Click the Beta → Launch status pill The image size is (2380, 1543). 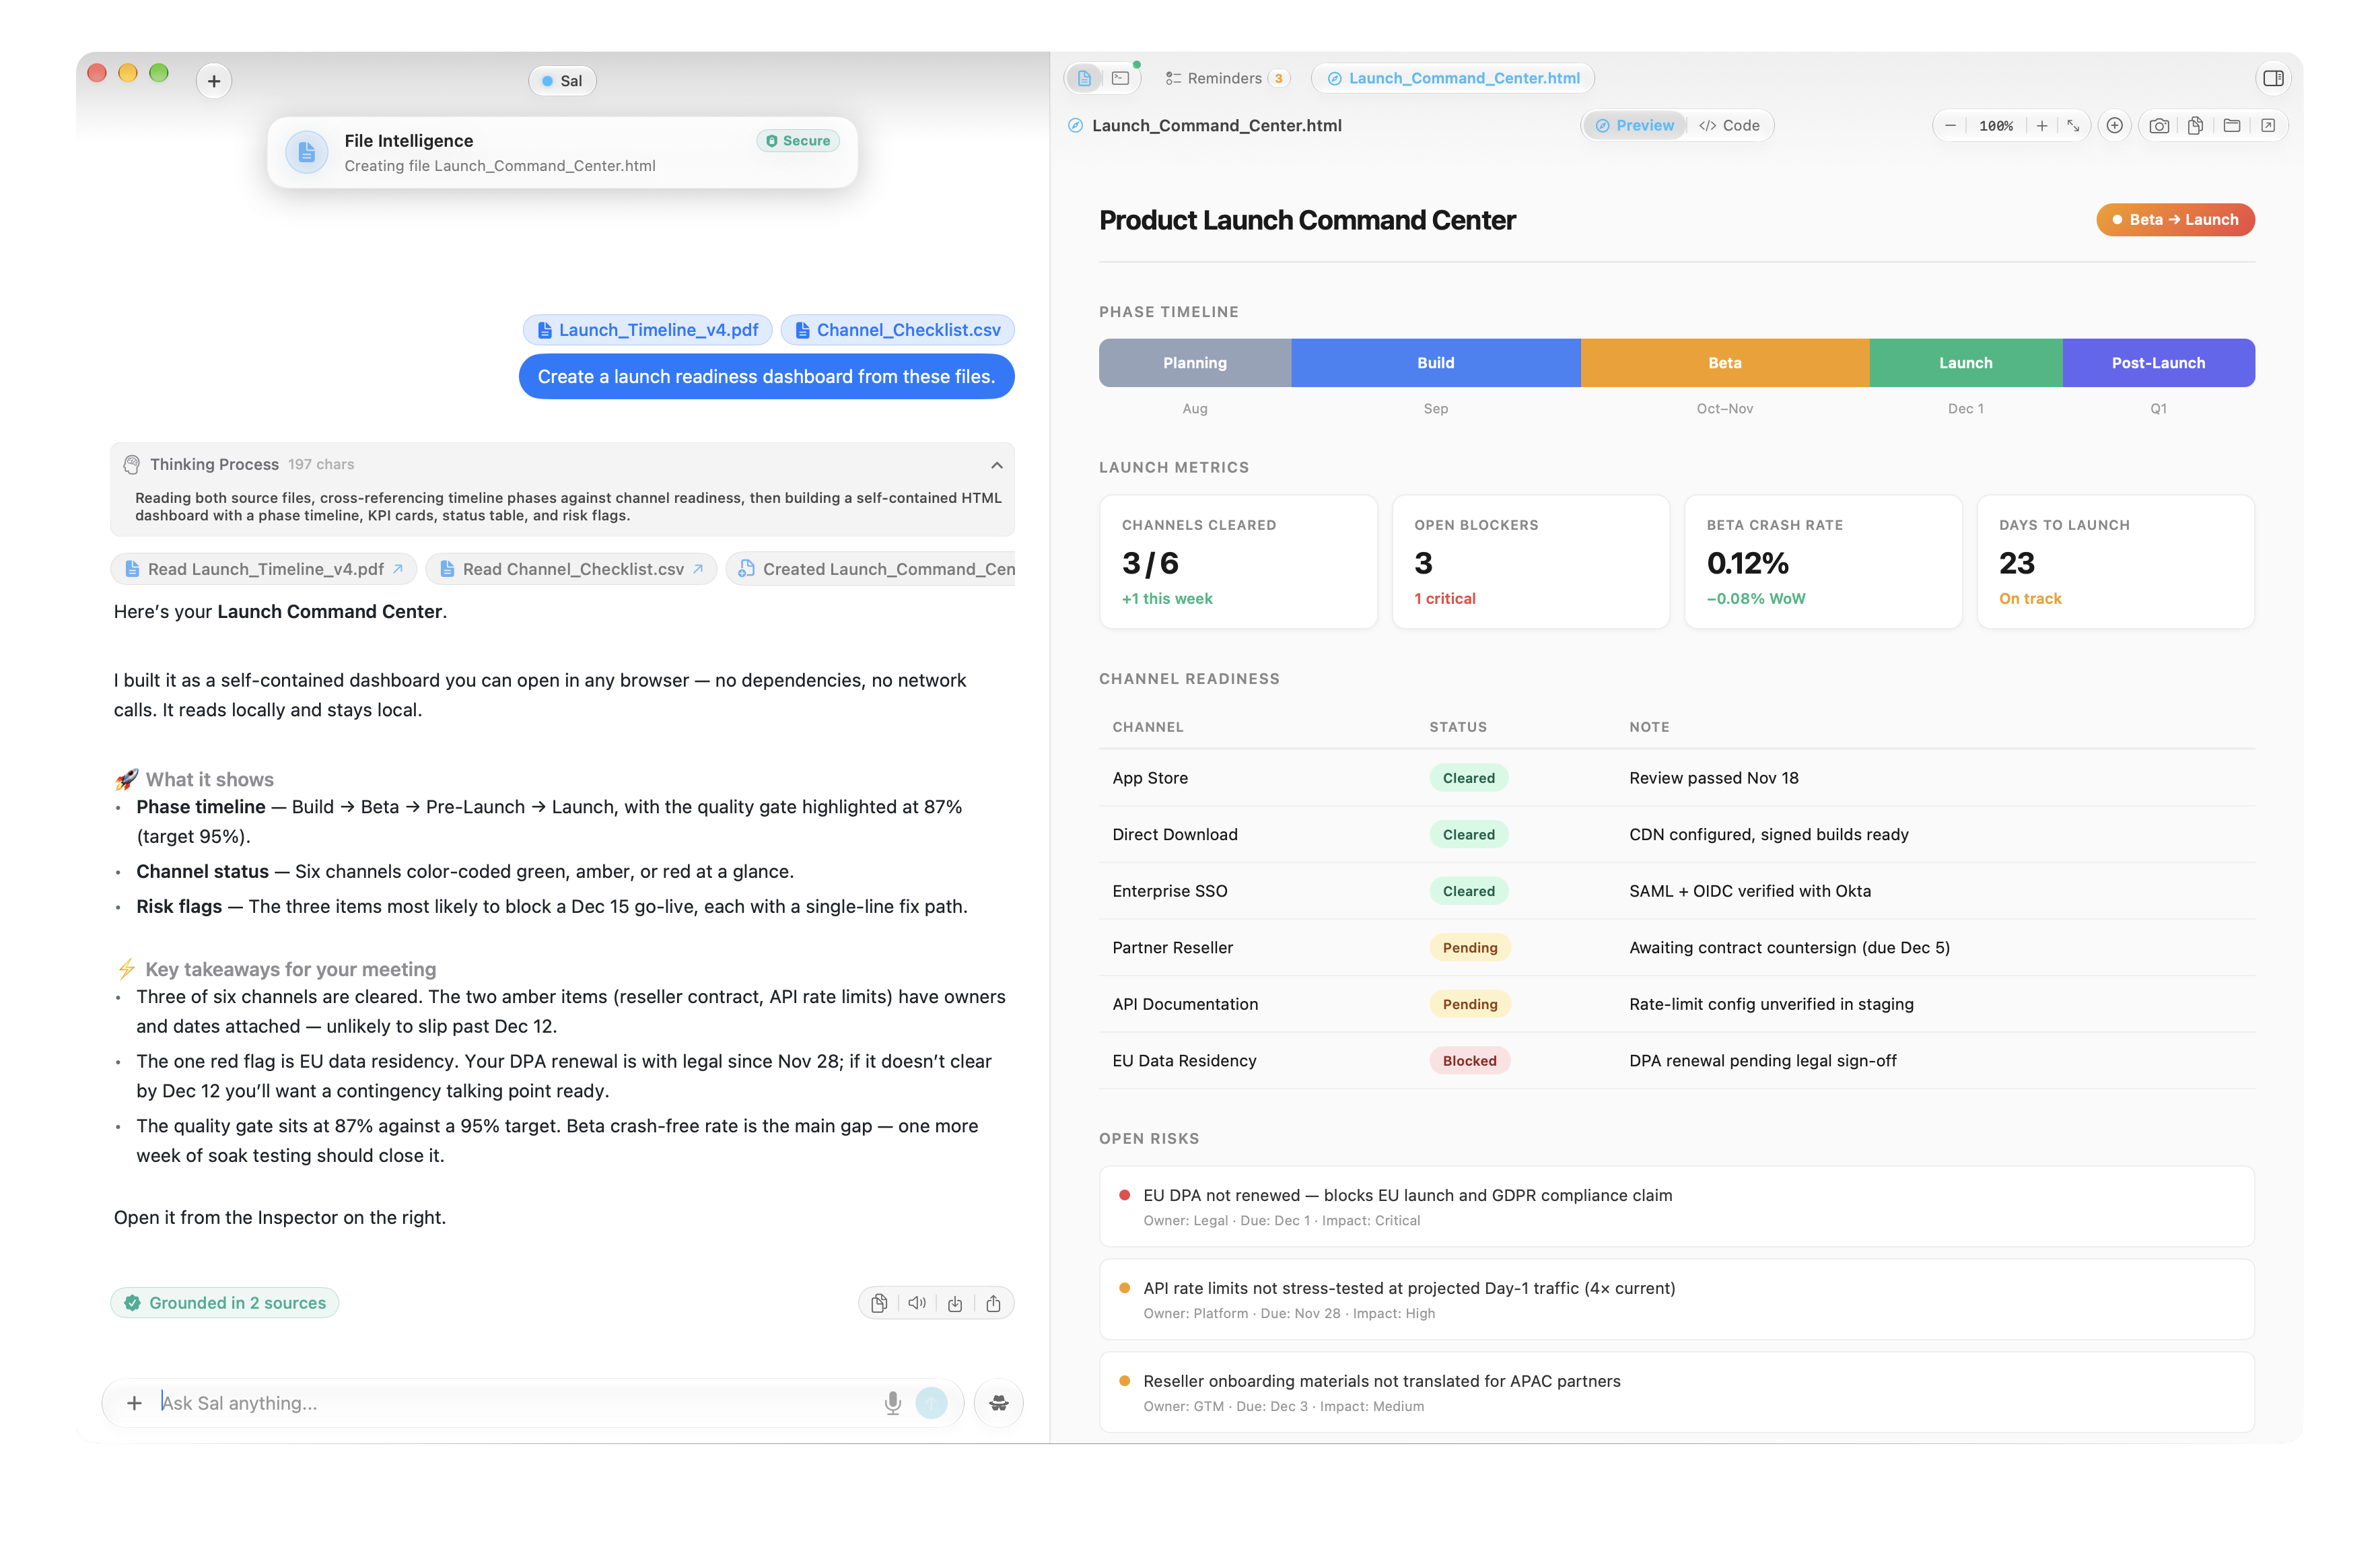point(2175,220)
